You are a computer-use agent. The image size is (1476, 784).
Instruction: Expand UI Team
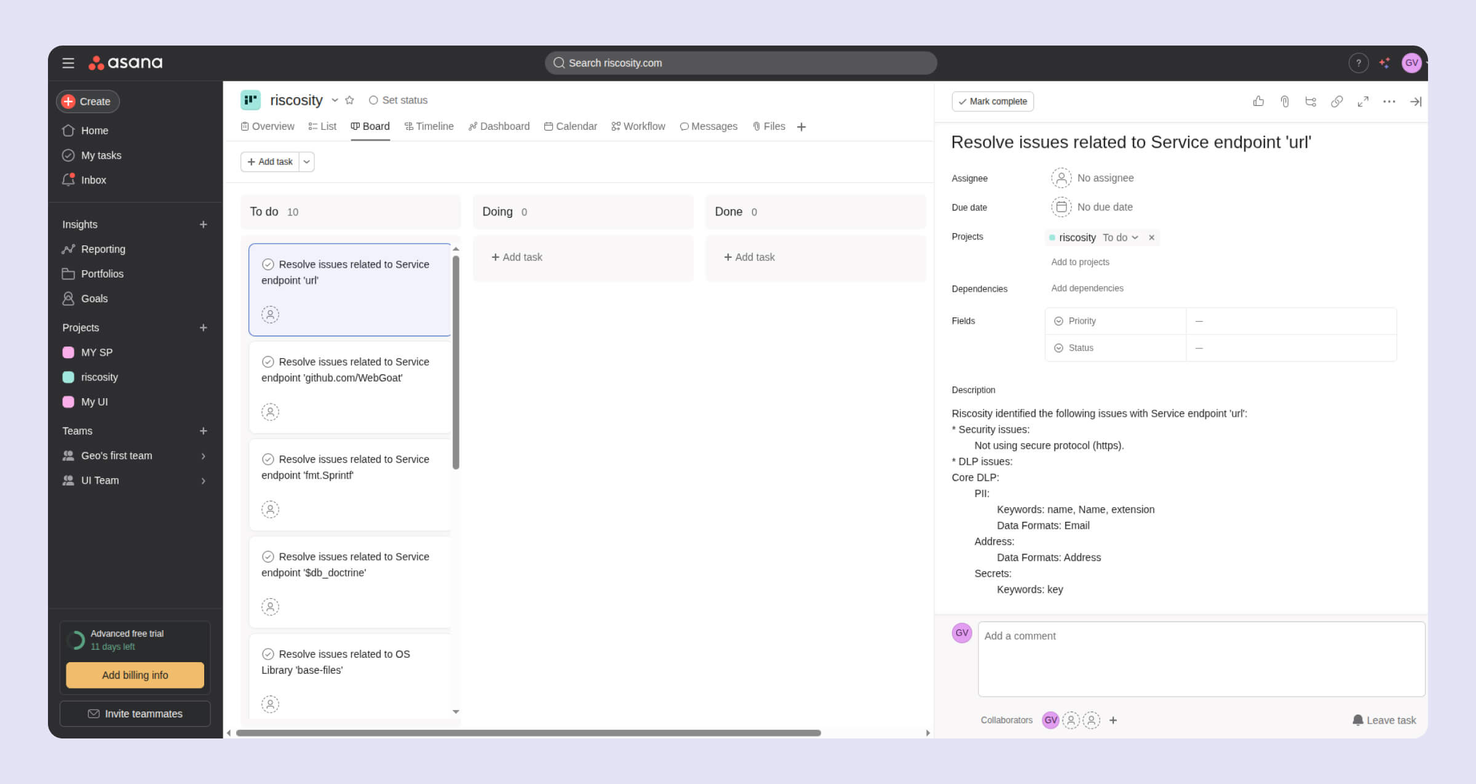click(x=203, y=481)
